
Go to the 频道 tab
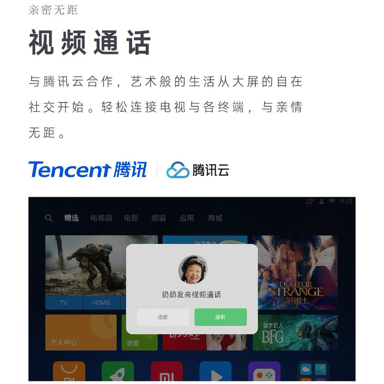pos(158,218)
